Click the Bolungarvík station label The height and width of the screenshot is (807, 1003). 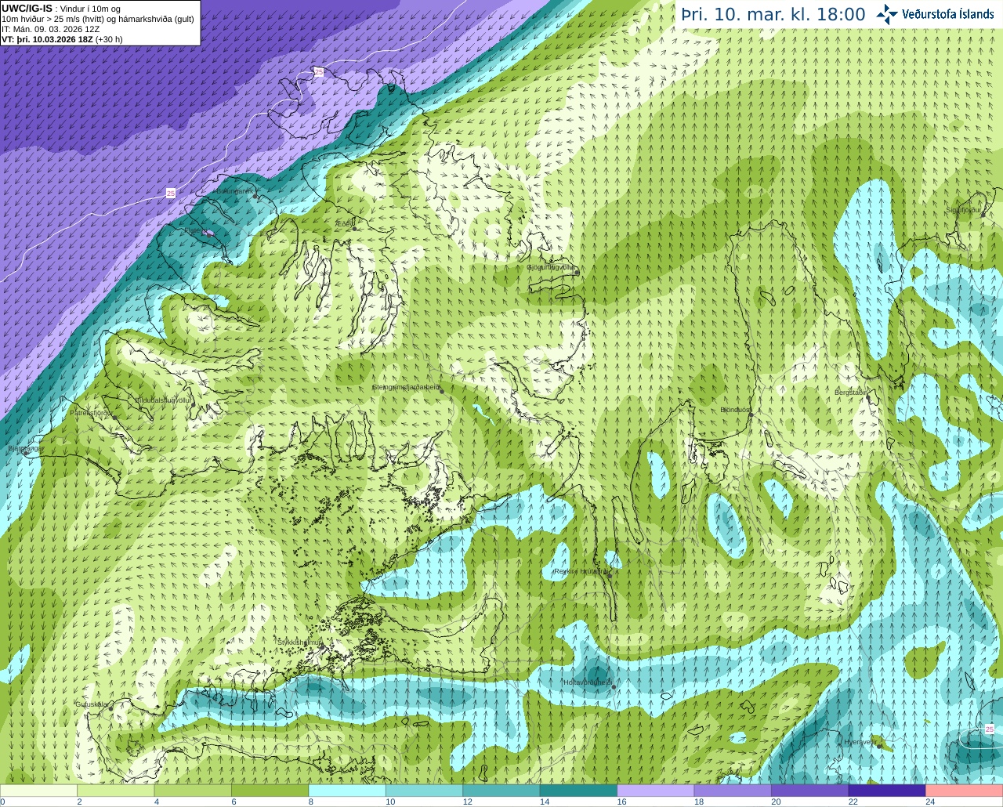pos(235,191)
